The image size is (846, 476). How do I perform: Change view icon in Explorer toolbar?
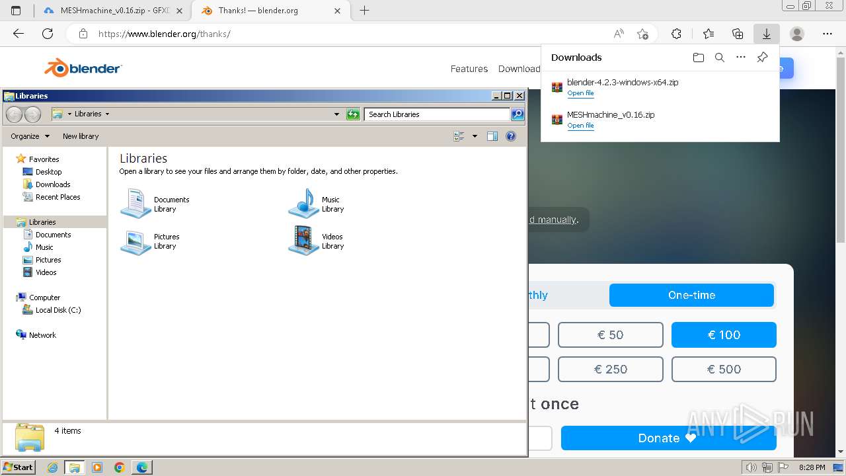point(459,136)
